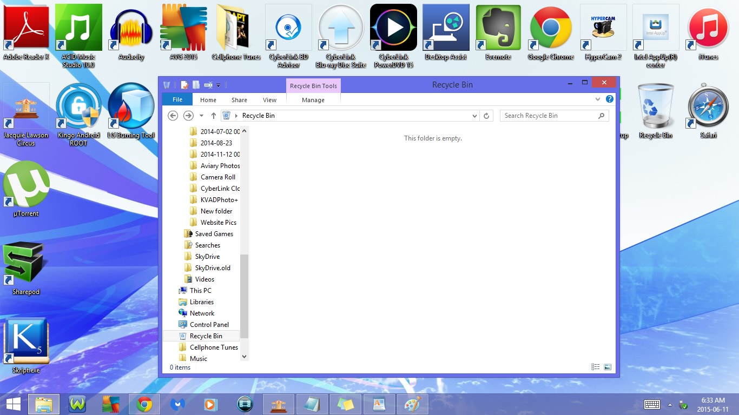Select the Recycle Bin desktop icon
This screenshot has height=415, width=739.
[656, 111]
